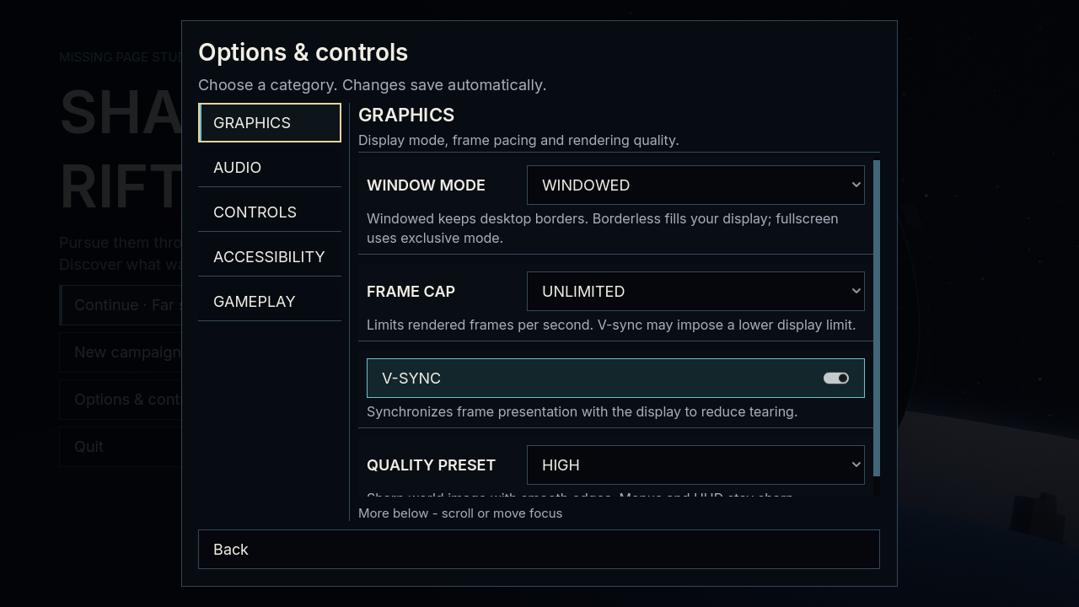1079x607 pixels.
Task: Switch to the Audio category
Action: click(270, 167)
